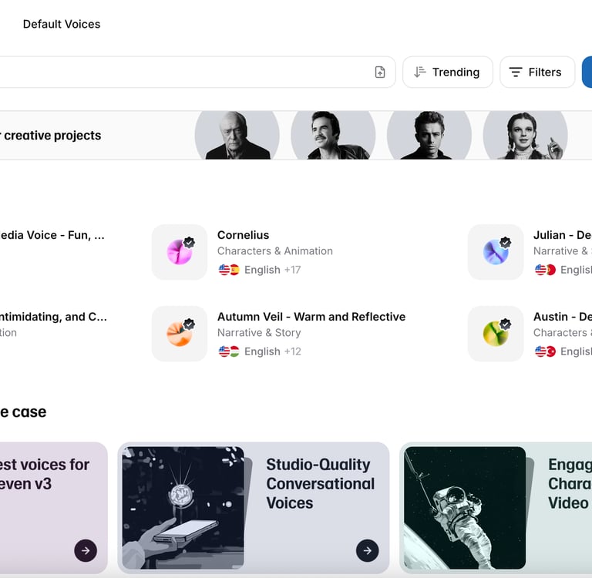Select the mustached man portrait
The height and width of the screenshot is (578, 592).
tap(333, 136)
